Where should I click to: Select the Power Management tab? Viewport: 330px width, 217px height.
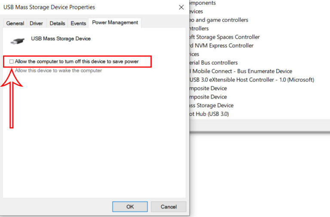tap(115, 23)
